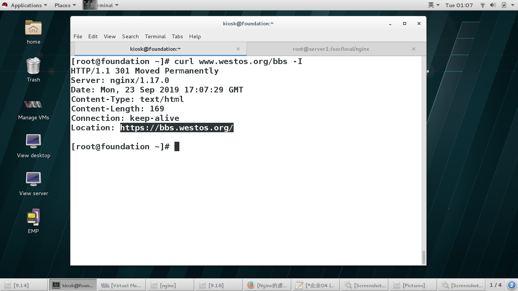
Task: Open View desktop shortcut icon
Action: [x=33, y=141]
